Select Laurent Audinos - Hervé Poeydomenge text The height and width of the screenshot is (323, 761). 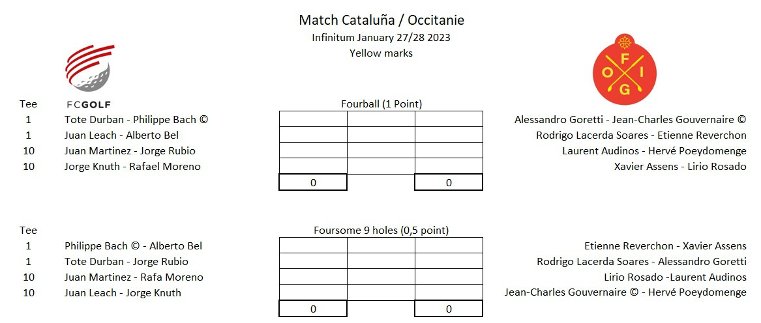[654, 151]
